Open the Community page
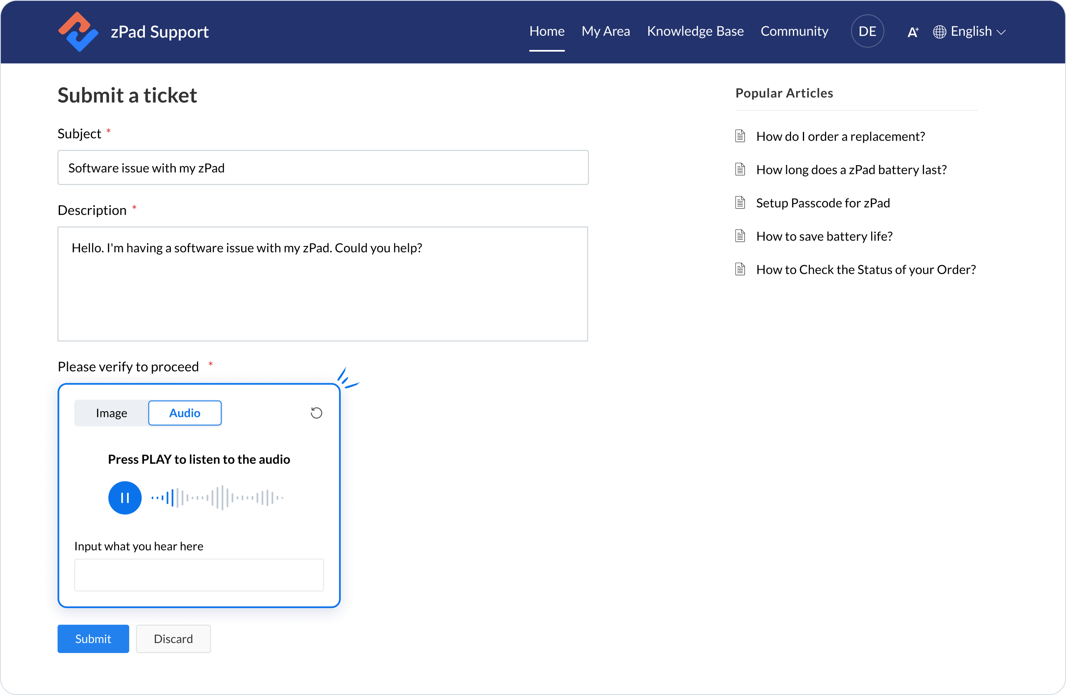 794,31
